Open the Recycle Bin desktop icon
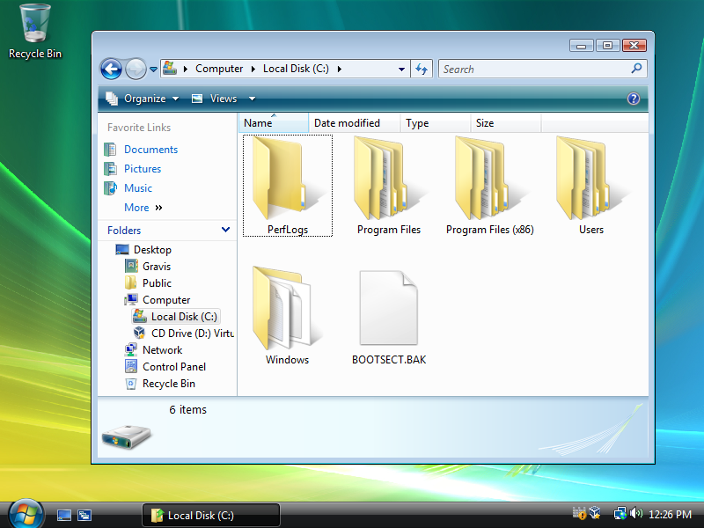 click(35, 32)
